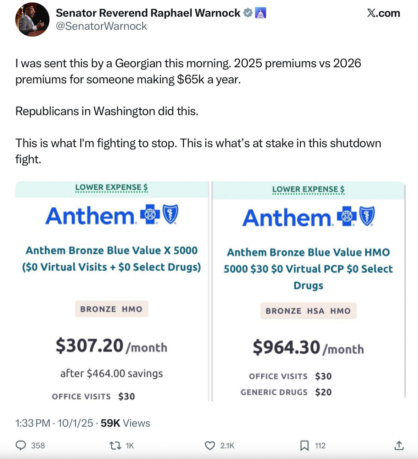Image resolution: width=418 pixels, height=459 pixels.
Task: Open the @SenatorWarnock handle link
Action: click(x=101, y=26)
